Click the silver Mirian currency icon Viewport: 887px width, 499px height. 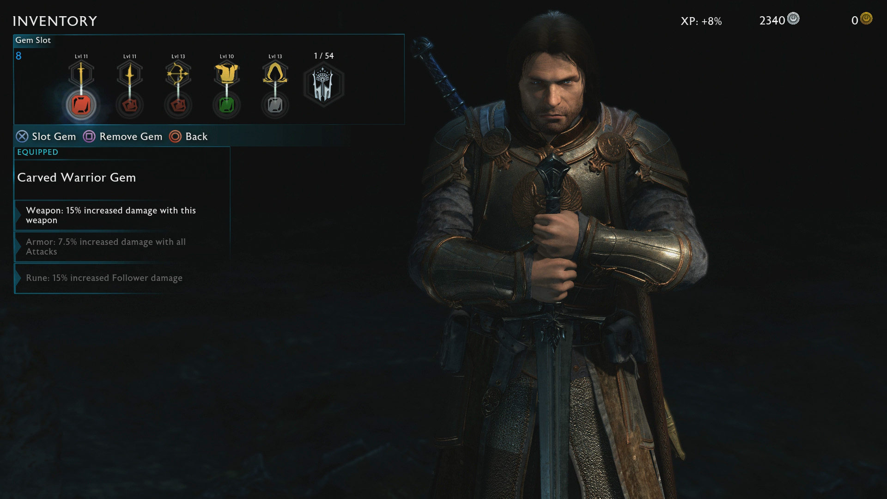793,18
